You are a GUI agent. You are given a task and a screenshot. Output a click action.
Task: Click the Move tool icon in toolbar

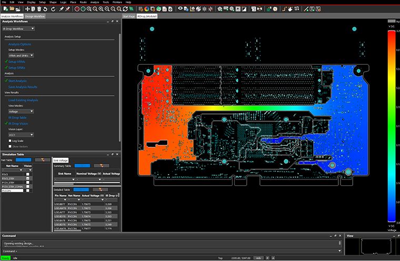pyautogui.click(x=28, y=9)
